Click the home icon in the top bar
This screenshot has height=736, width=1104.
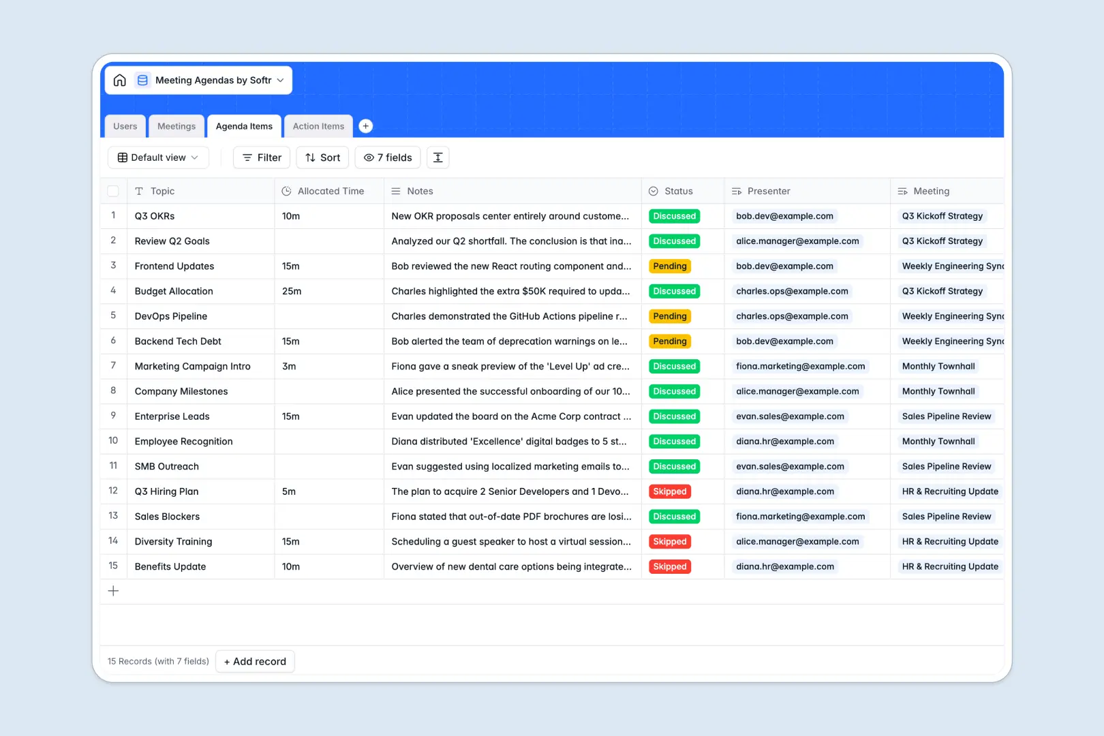point(120,80)
